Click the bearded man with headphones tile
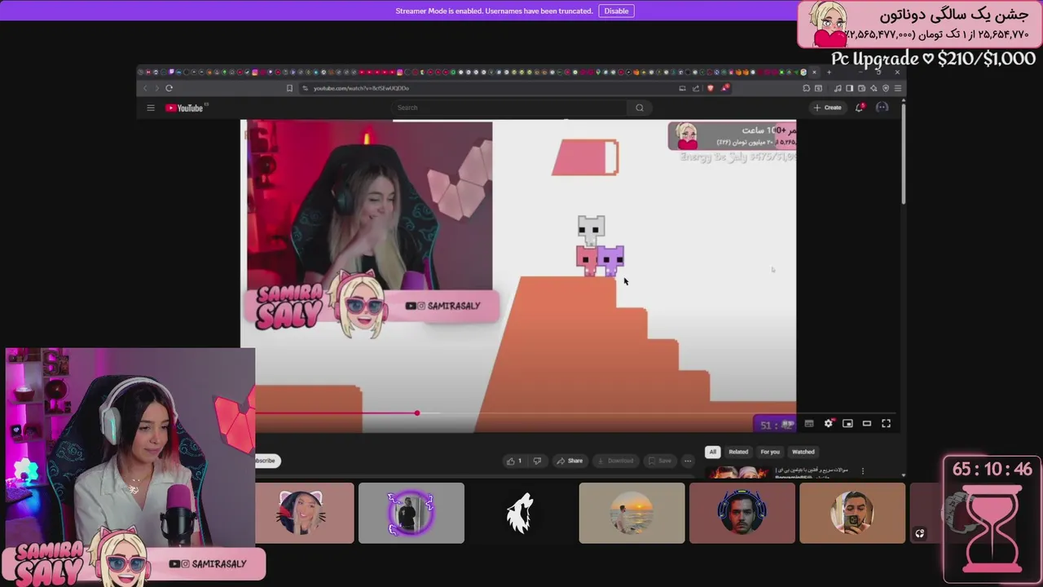 coord(742,513)
